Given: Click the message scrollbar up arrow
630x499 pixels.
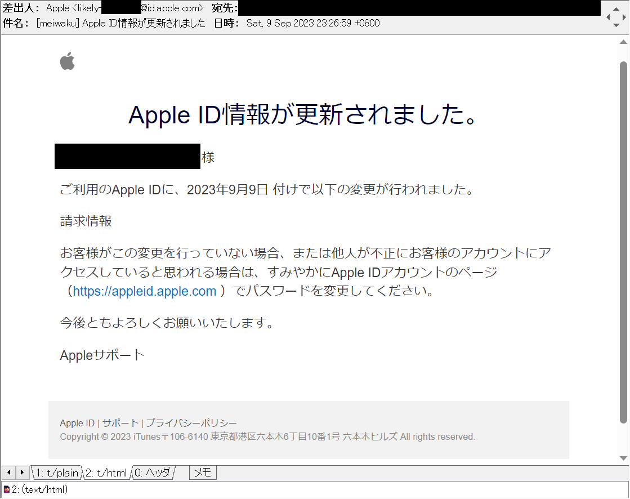Looking at the screenshot, I should click(x=623, y=42).
